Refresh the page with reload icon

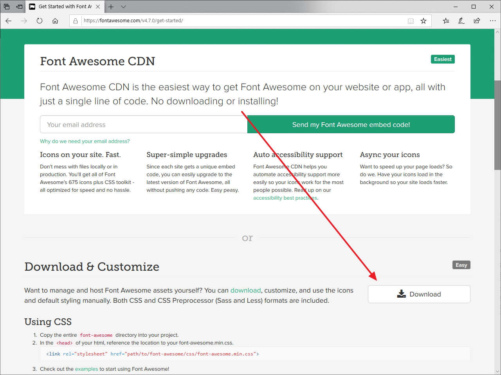coord(40,21)
